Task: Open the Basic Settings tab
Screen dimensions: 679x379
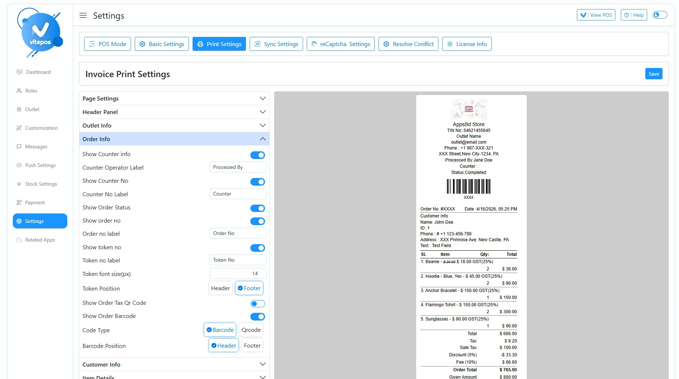Action: point(162,44)
